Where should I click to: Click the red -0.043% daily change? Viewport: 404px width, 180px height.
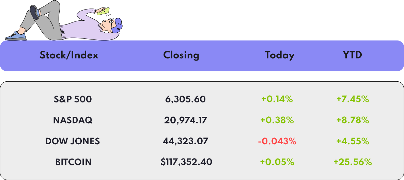(x=277, y=141)
